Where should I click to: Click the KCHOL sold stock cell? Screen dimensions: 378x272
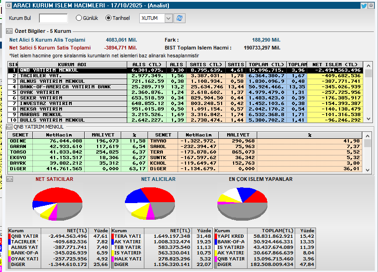tap(163, 163)
